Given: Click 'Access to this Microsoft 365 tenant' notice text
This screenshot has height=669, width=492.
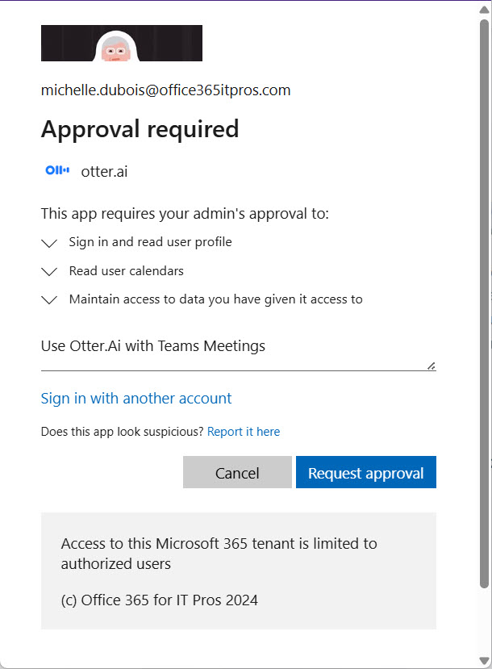Looking at the screenshot, I should 219,554.
